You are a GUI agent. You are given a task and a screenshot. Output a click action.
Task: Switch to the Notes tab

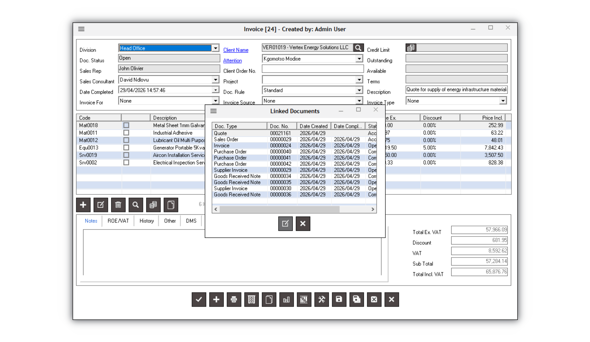(x=91, y=221)
